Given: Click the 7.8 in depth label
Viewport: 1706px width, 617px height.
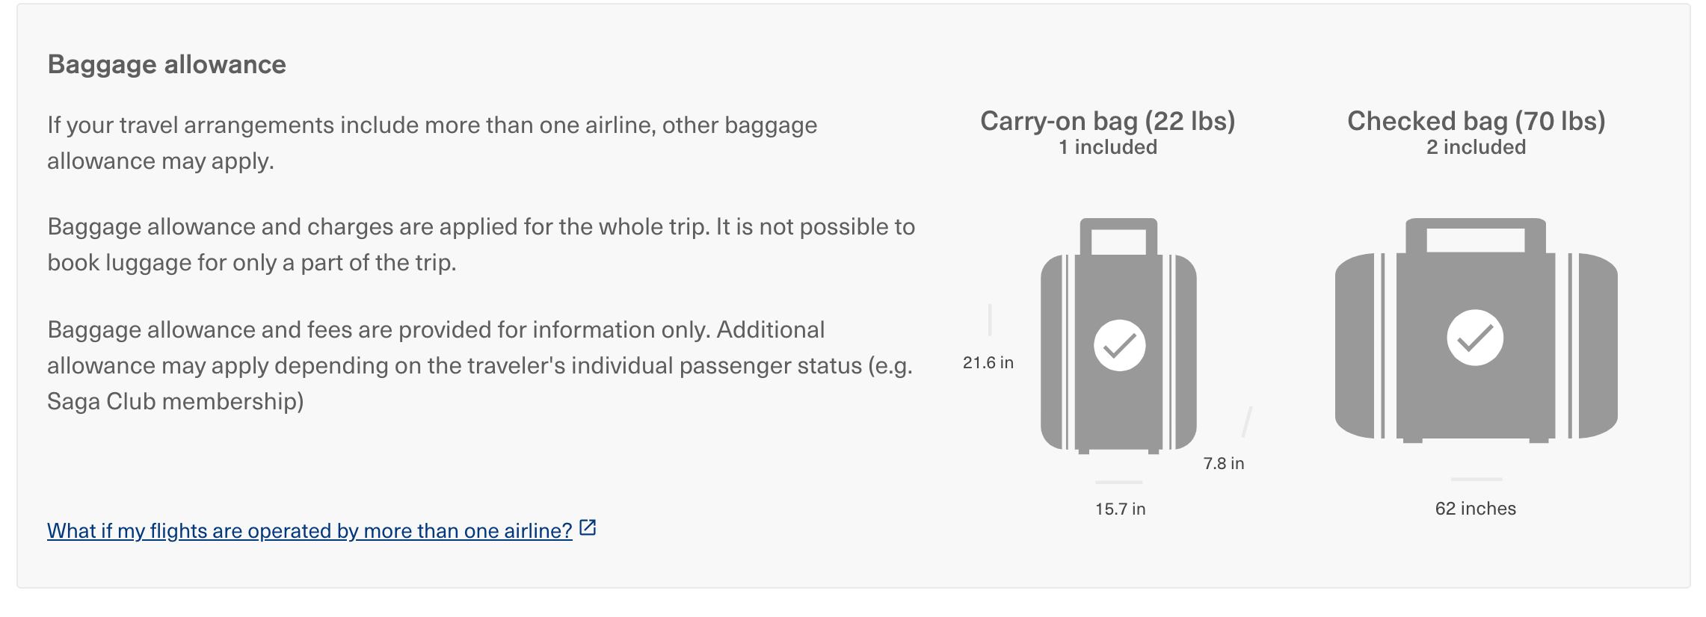Looking at the screenshot, I should (1223, 464).
